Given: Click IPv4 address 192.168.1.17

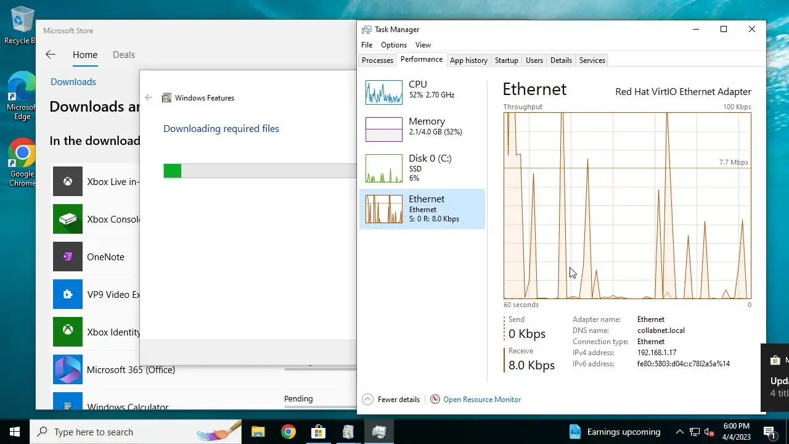Looking at the screenshot, I should [x=656, y=353].
